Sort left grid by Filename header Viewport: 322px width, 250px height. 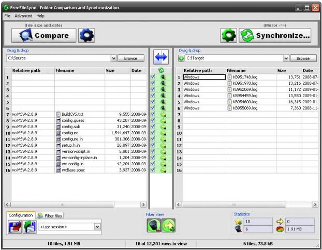tap(80, 70)
